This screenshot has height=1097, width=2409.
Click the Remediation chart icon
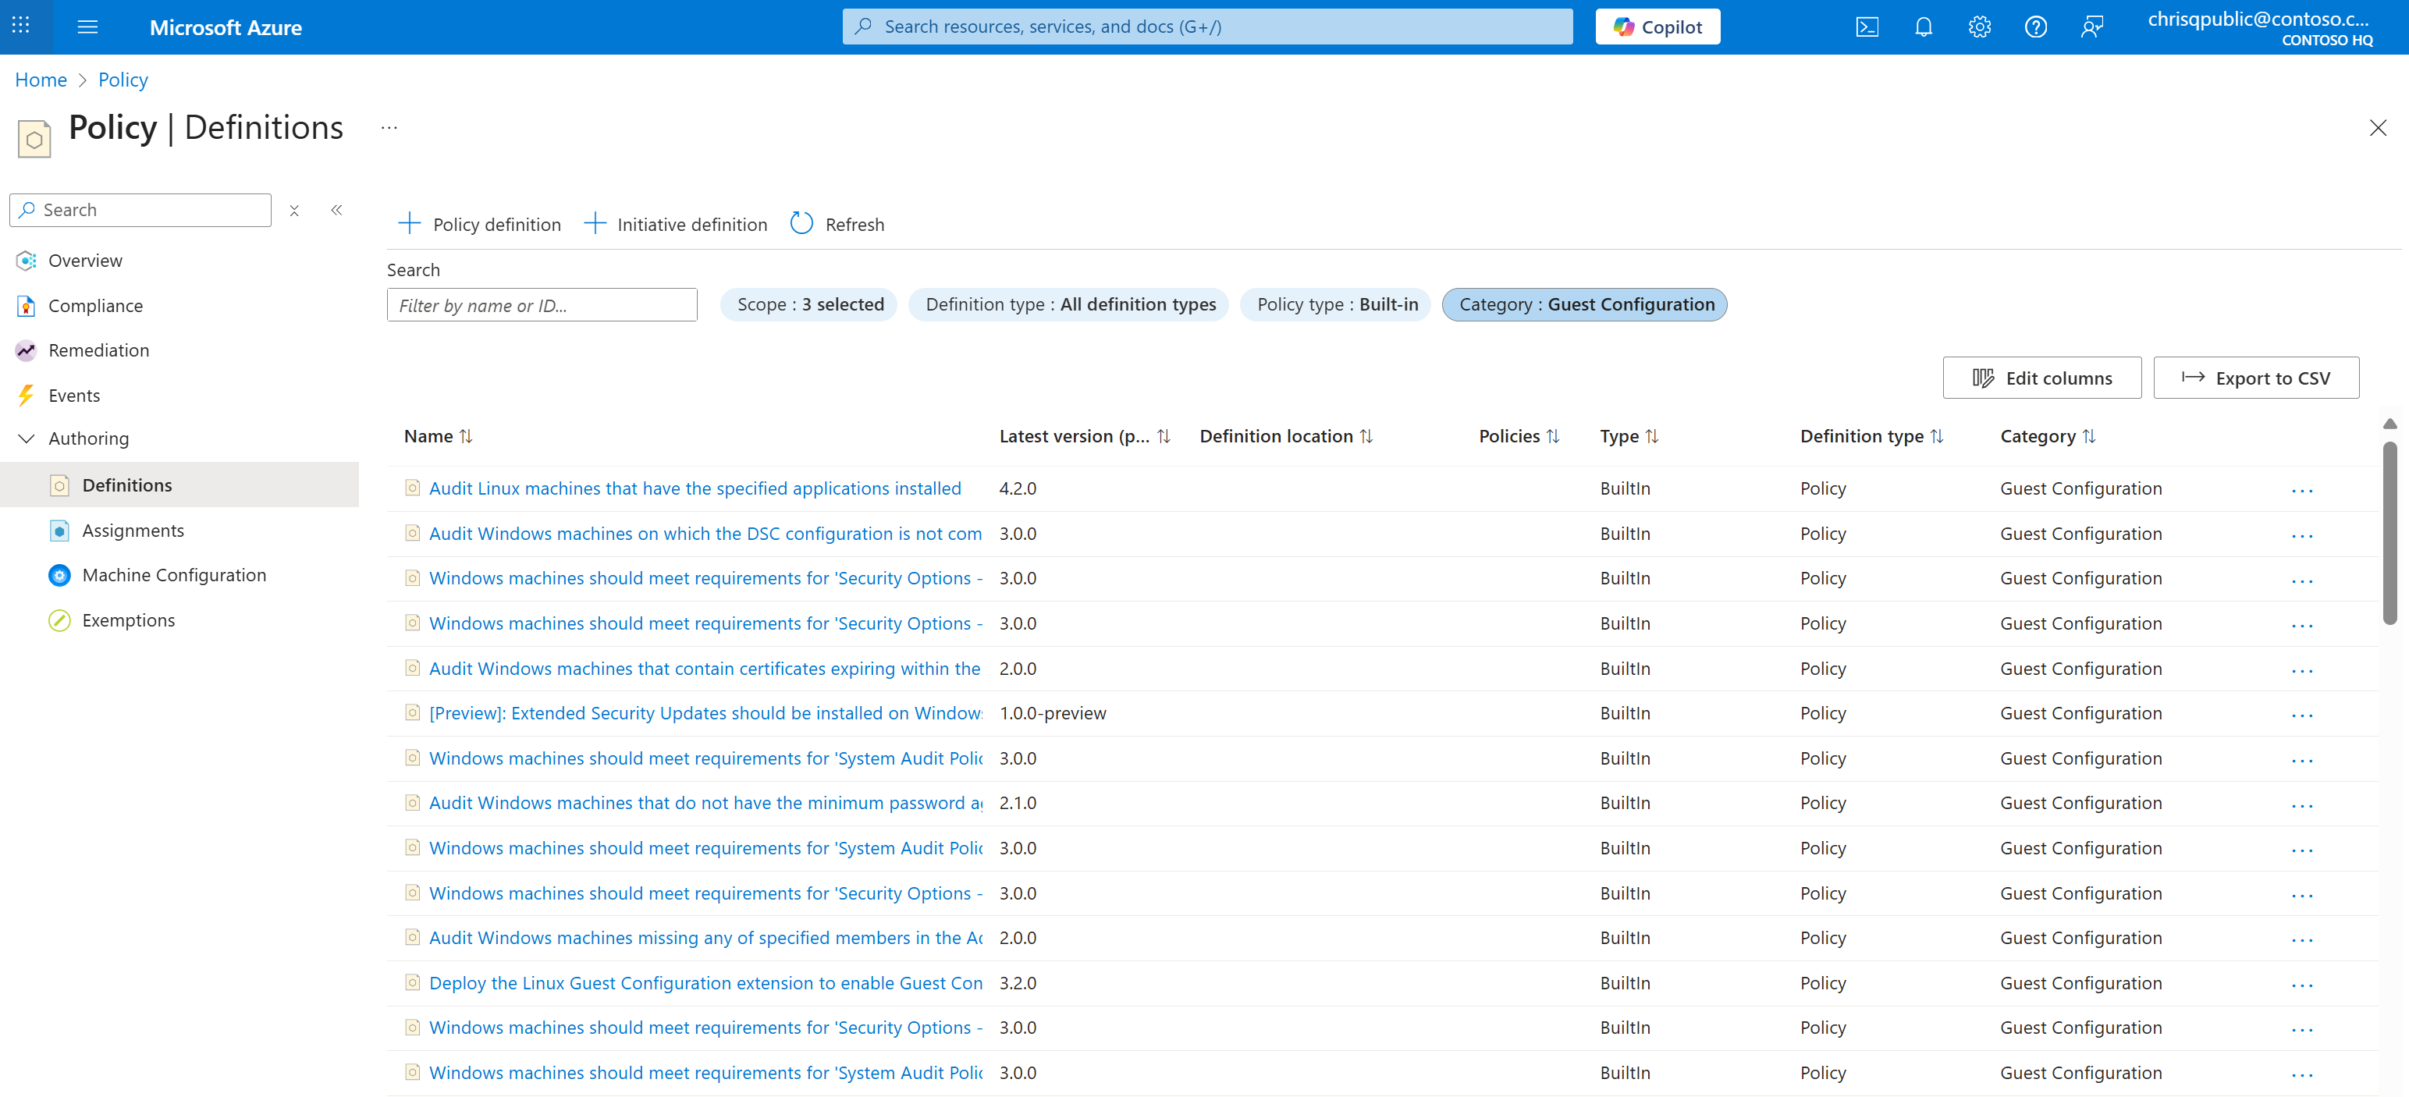click(x=25, y=350)
